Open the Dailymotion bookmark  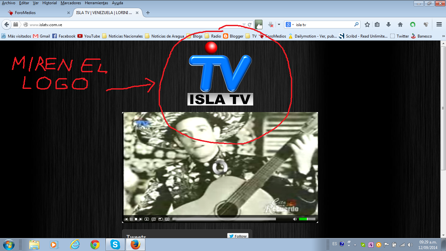313,36
